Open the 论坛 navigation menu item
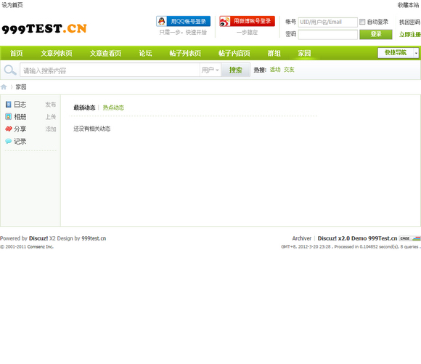Viewport: 421px width, 364px height. point(145,53)
